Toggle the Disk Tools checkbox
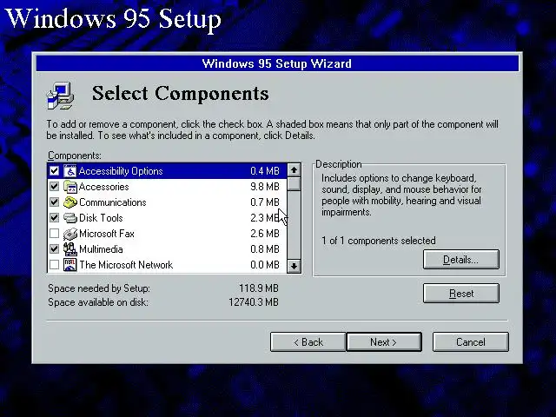Viewport: 556px width, 417px height. 54,218
